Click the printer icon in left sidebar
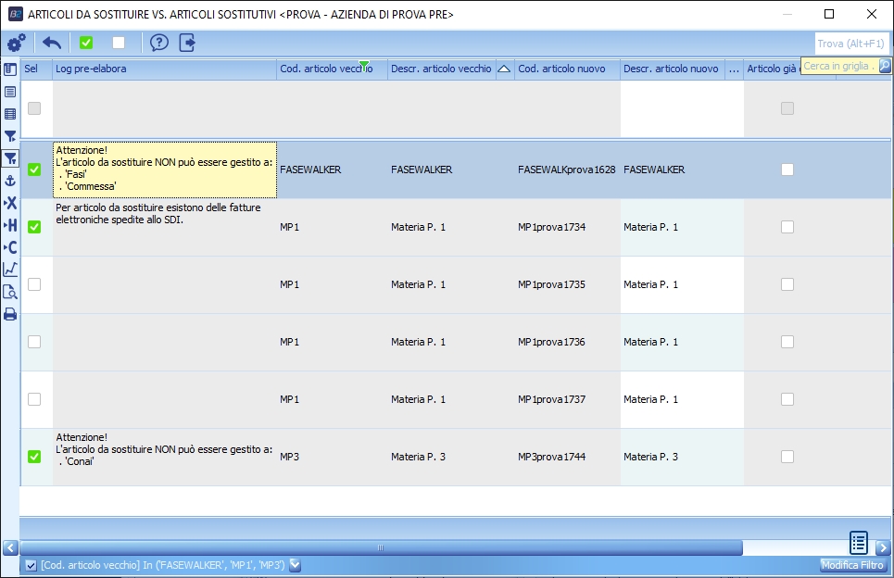 coord(10,314)
